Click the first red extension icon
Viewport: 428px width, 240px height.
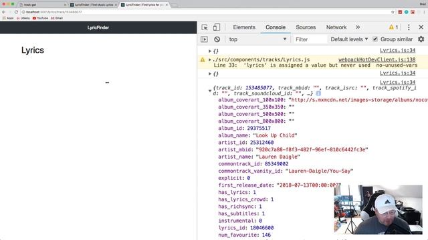[400, 12]
